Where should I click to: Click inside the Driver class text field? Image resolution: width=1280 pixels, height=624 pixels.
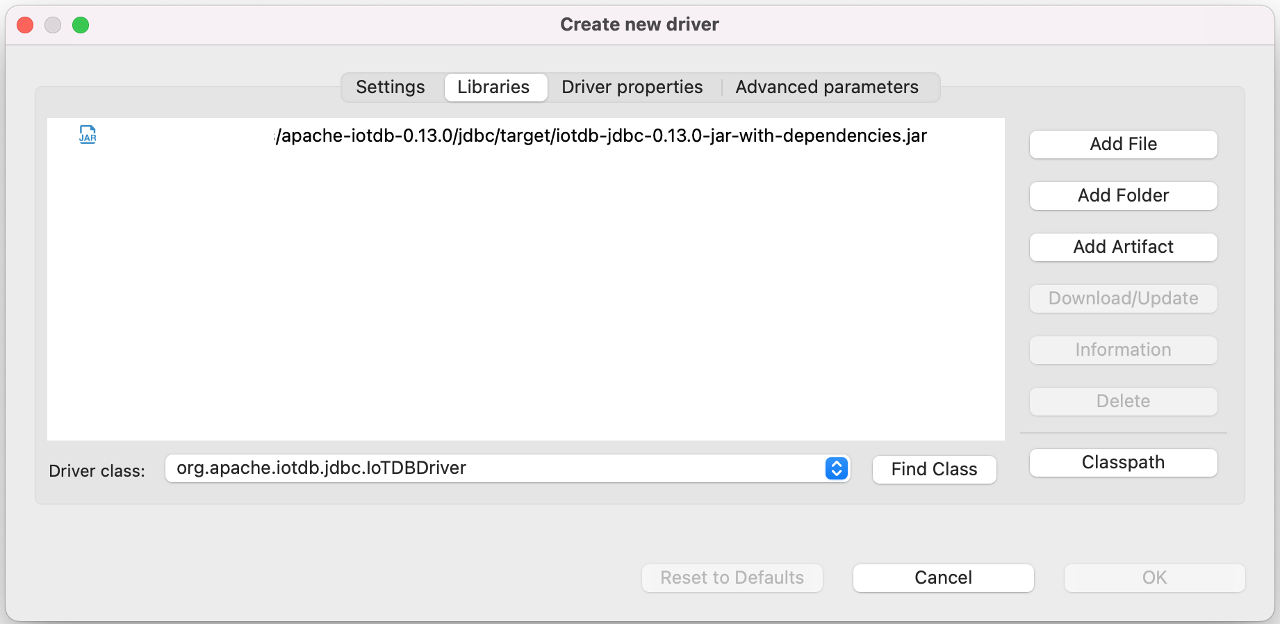(486, 468)
